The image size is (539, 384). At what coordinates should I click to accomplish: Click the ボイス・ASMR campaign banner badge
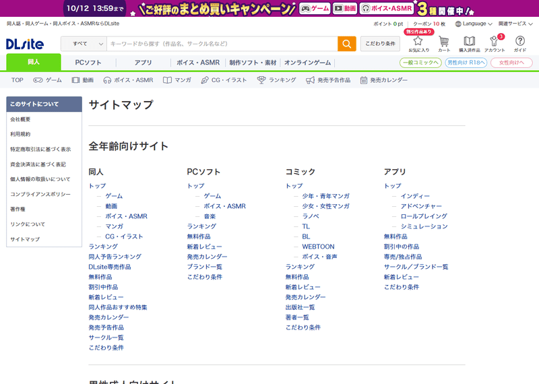(387, 8)
